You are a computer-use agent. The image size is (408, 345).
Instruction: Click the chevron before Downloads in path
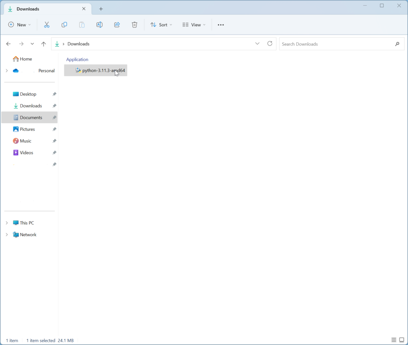(x=63, y=44)
